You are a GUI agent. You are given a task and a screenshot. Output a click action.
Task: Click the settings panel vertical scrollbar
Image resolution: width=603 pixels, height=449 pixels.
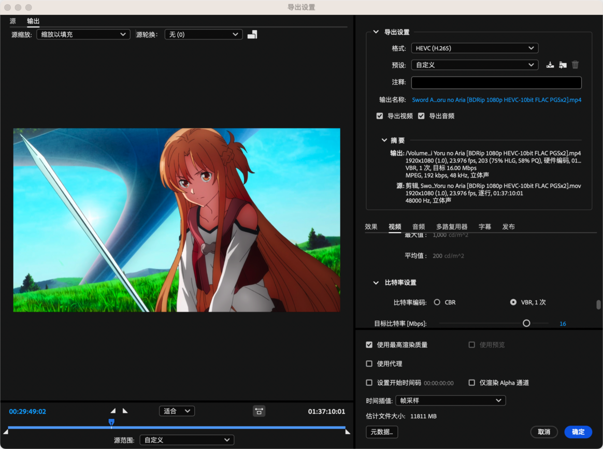(x=598, y=305)
